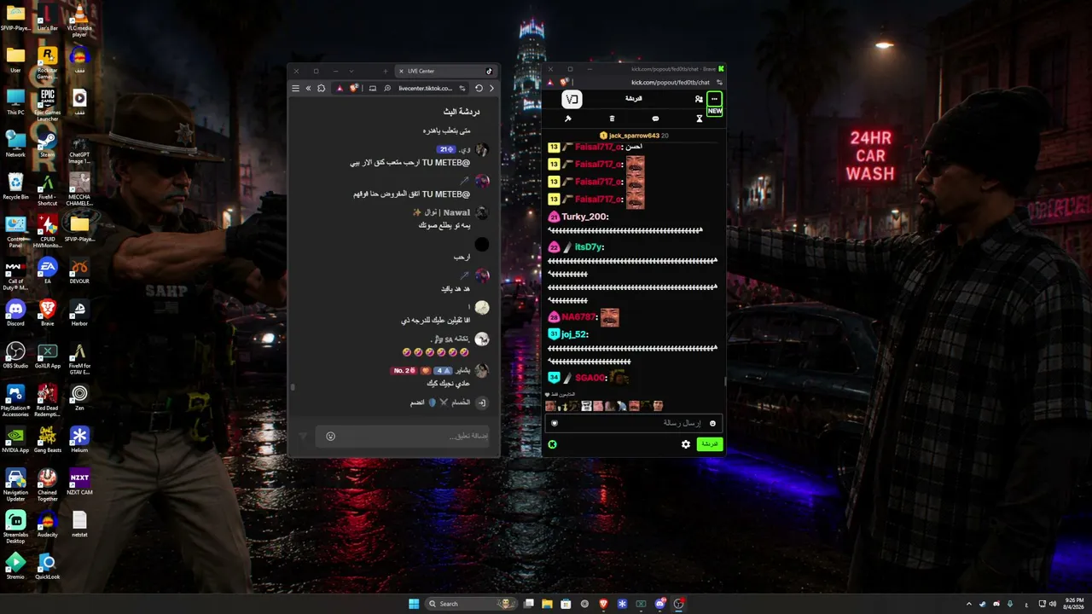This screenshot has height=614, width=1092.
Task: Click the extensions puzzle icon in TikTok window
Action: click(x=321, y=88)
